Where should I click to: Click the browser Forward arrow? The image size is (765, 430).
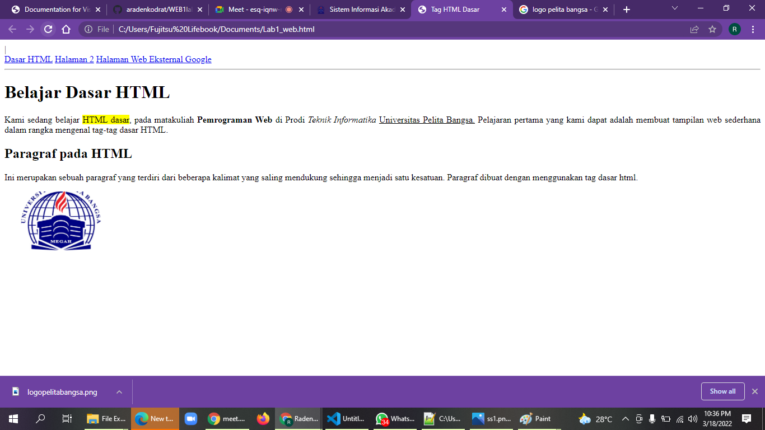click(30, 29)
